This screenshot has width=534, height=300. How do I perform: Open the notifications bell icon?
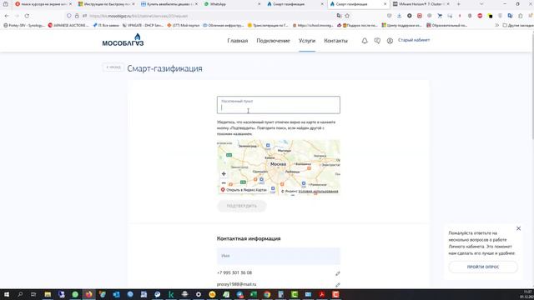point(365,41)
